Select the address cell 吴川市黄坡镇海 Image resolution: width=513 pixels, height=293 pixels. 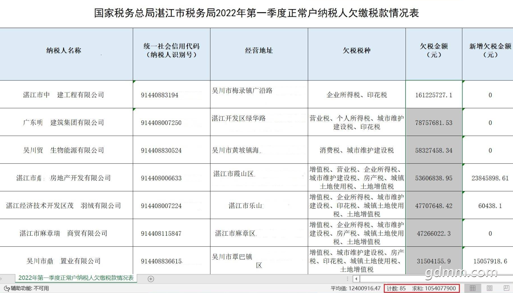259,150
